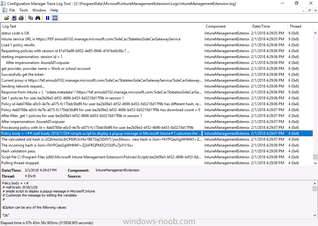Screen dimensions: 318x226
Task: Click the Find binoculars icon
Action: click(38, 18)
